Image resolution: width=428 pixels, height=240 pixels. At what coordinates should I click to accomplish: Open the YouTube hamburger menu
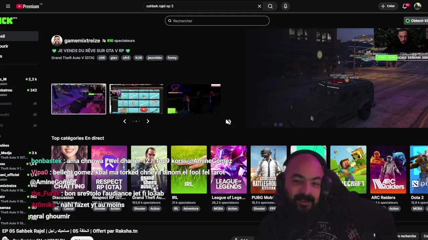pyautogui.click(x=8, y=6)
